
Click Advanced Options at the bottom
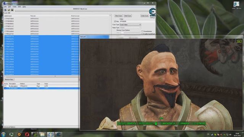coord(10,127)
